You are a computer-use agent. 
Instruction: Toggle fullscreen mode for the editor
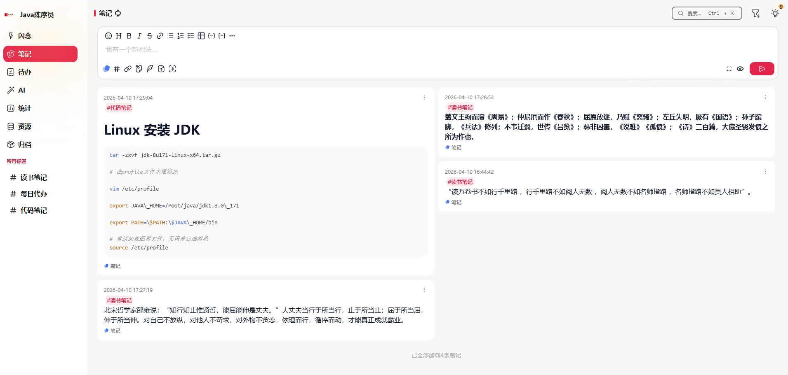point(729,69)
